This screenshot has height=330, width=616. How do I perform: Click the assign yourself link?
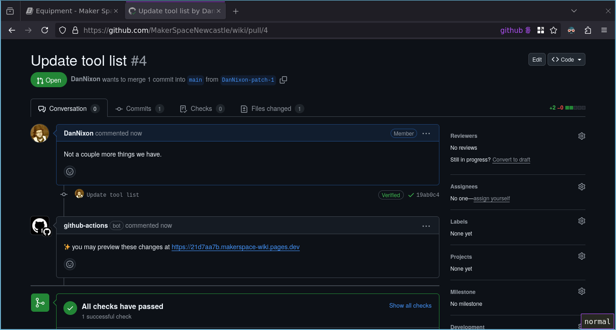pos(491,198)
